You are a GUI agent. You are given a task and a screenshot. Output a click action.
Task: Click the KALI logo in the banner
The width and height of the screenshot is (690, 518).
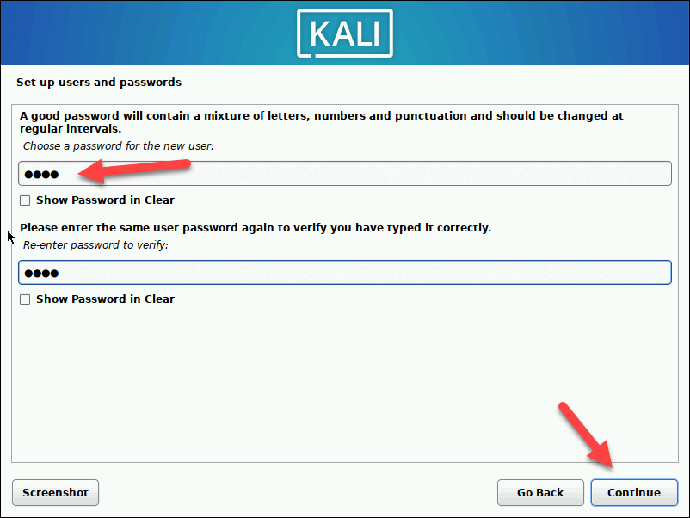click(x=344, y=34)
